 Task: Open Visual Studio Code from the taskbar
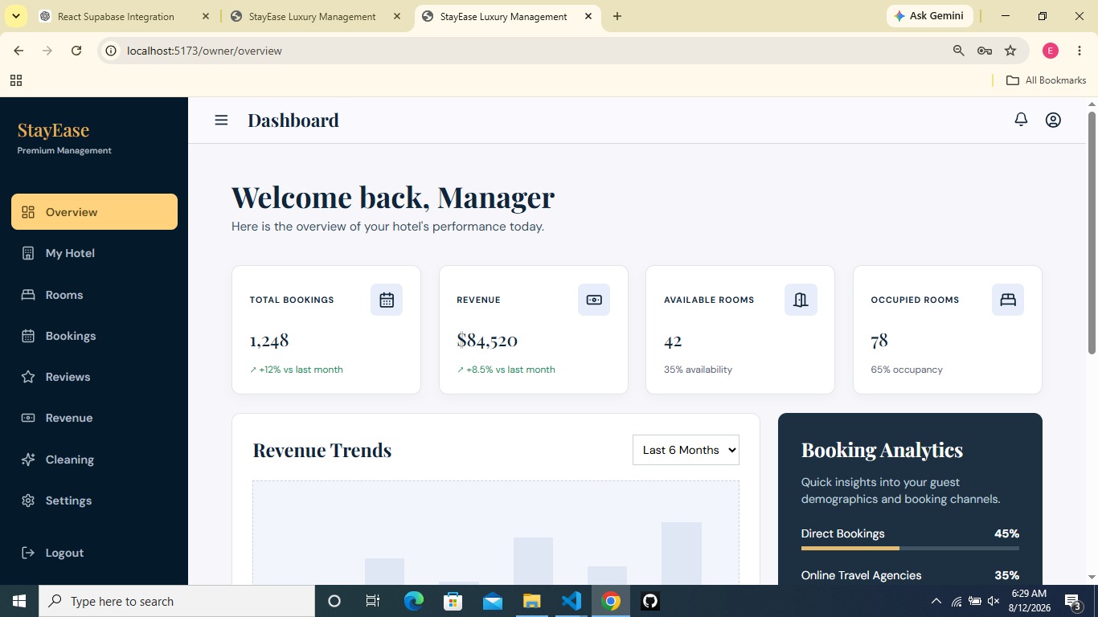[x=572, y=601]
